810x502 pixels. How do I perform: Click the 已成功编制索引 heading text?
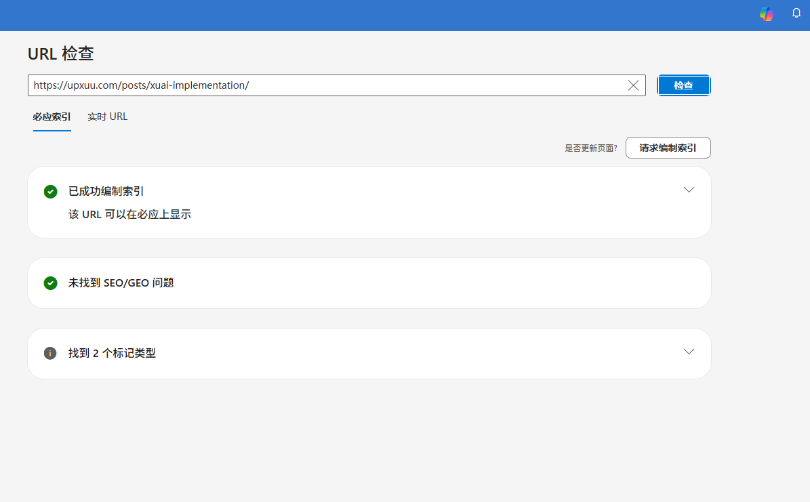(x=106, y=192)
